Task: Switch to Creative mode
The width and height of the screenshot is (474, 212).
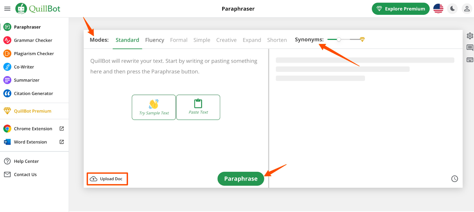Action: click(226, 40)
